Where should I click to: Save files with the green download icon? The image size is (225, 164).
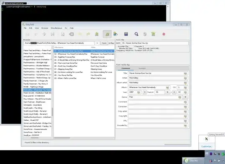[x=97, y=34]
